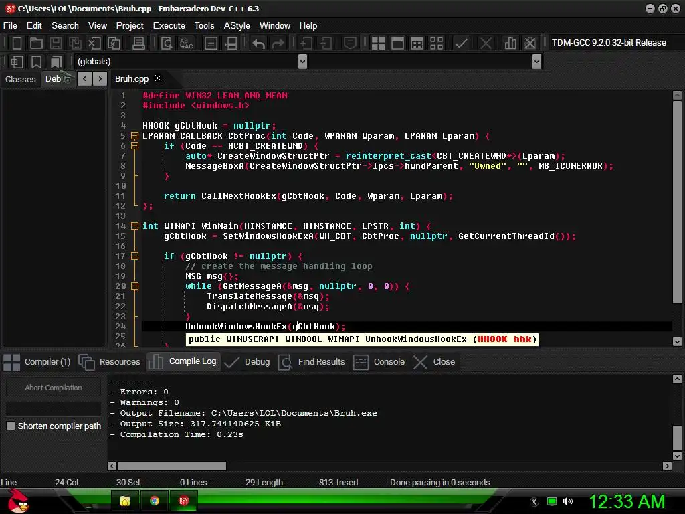This screenshot has width=685, height=514.
Task: Click the Print toolbar icon
Action: 138,44
